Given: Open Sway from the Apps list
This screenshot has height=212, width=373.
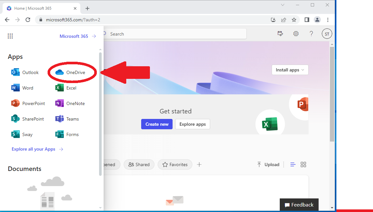Looking at the screenshot, I should click(x=22, y=134).
